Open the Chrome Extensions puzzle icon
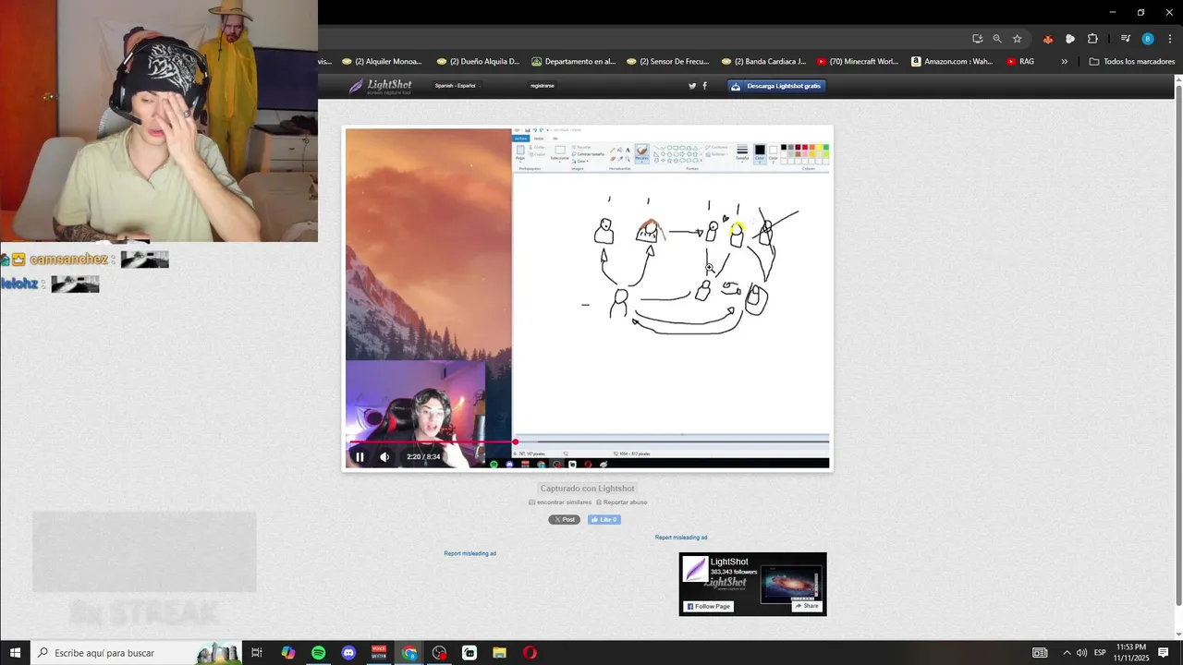 coord(1092,39)
